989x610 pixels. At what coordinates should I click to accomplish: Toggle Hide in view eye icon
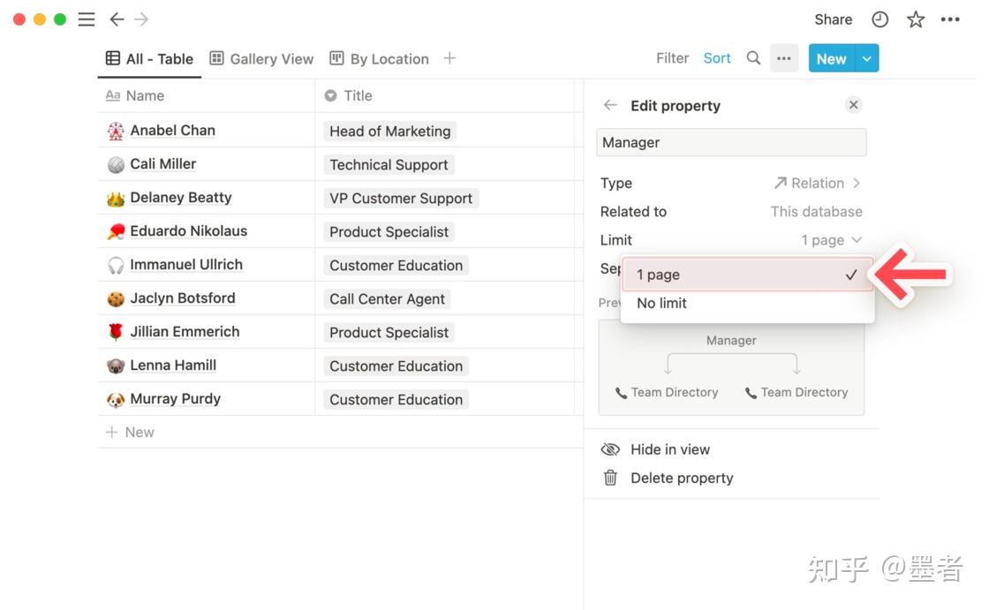(610, 449)
